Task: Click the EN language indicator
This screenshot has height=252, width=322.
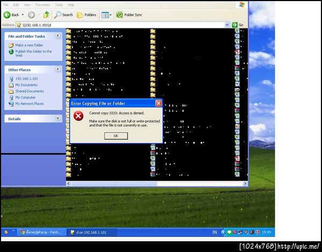Action: click(215, 232)
